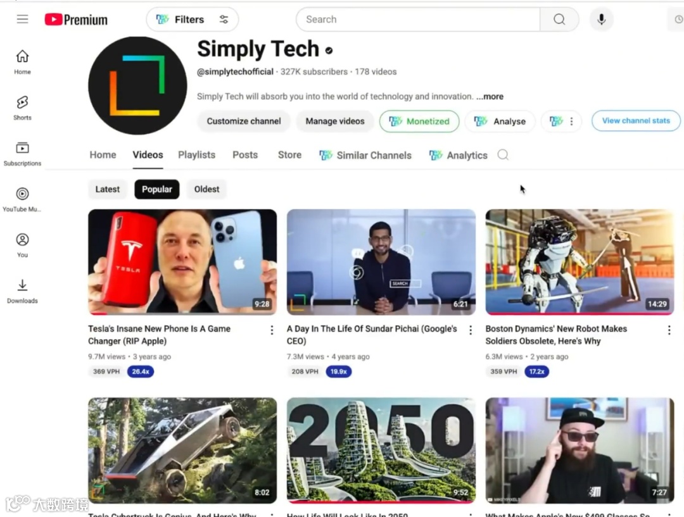Go to Downloads in sidebar
This screenshot has width=684, height=517.
(x=22, y=291)
